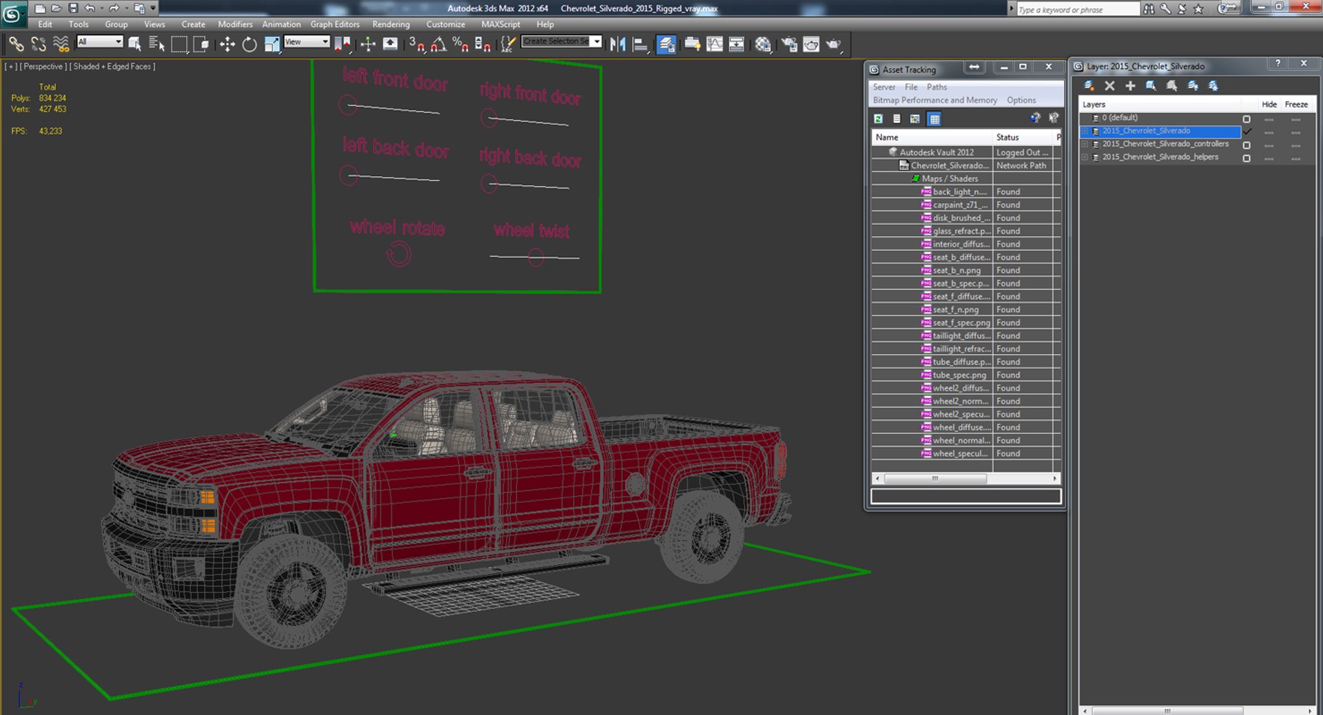Click the Shaded + Edged Faces viewport label

114,67
